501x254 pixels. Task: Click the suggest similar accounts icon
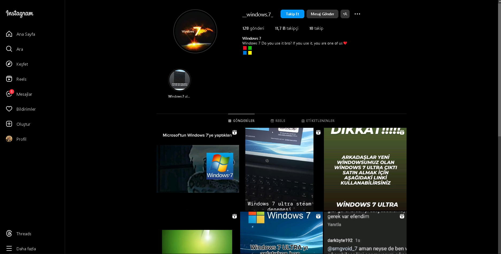click(345, 14)
